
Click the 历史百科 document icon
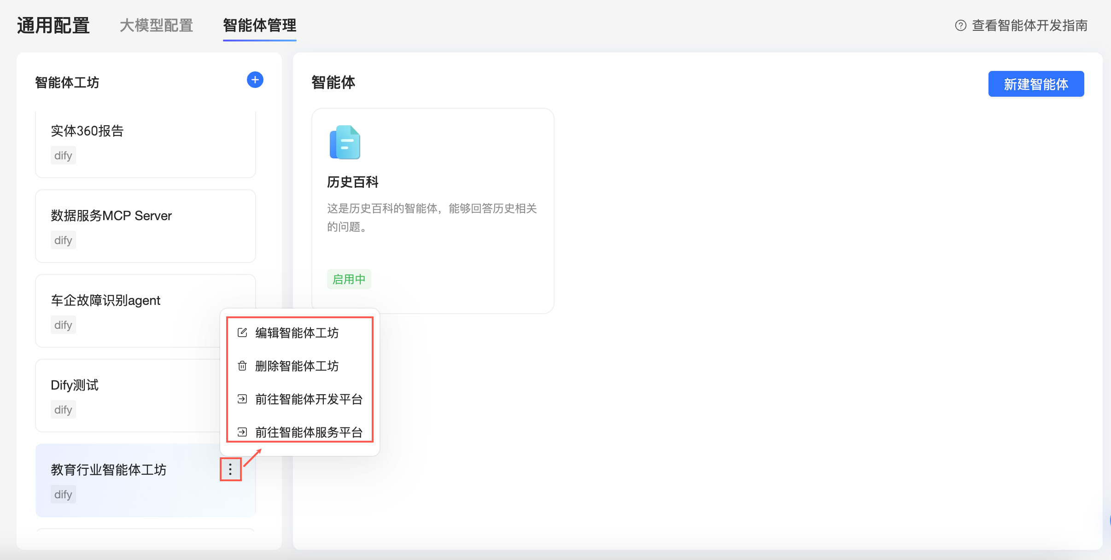345,142
